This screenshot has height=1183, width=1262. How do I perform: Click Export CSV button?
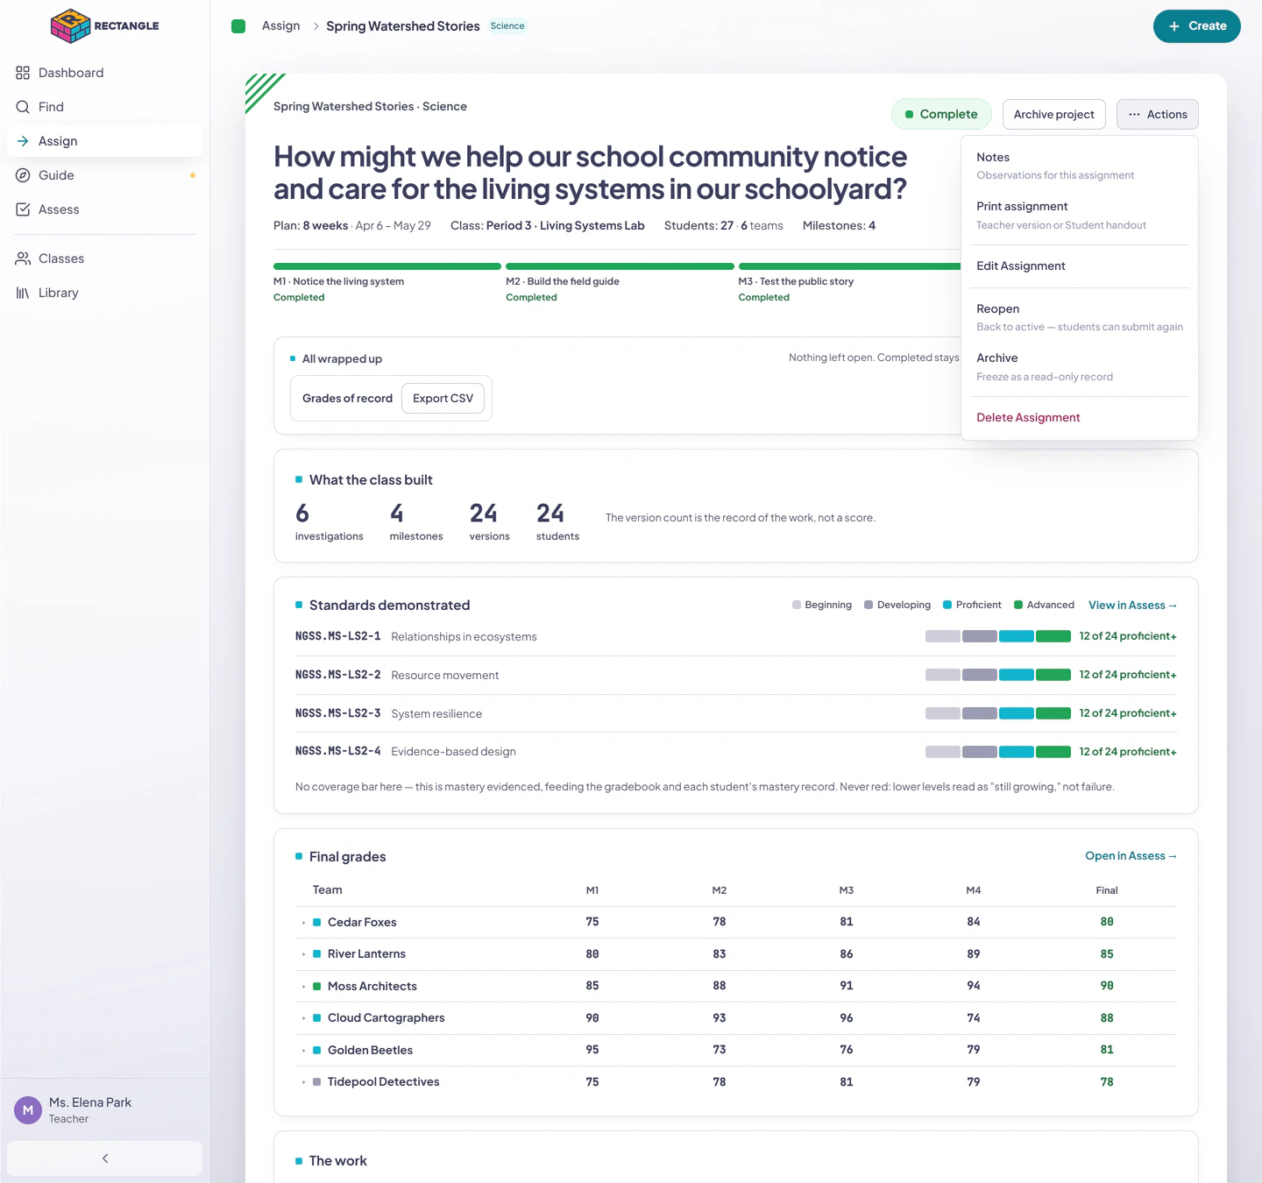(443, 399)
